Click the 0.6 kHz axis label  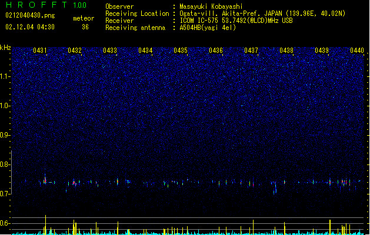tap(5, 223)
